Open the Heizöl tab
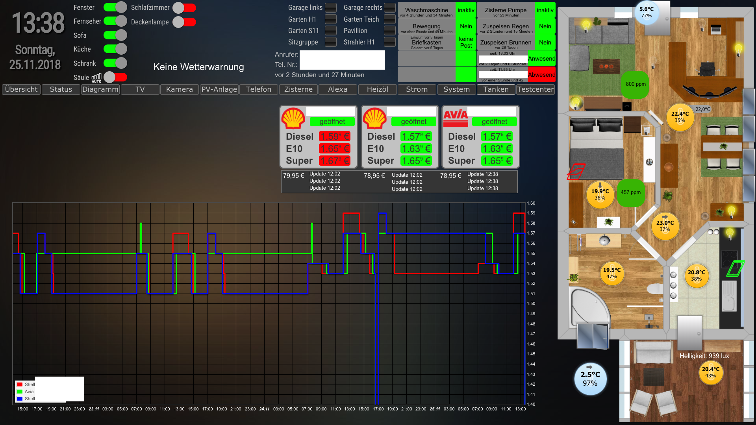This screenshot has width=756, height=425. point(378,89)
